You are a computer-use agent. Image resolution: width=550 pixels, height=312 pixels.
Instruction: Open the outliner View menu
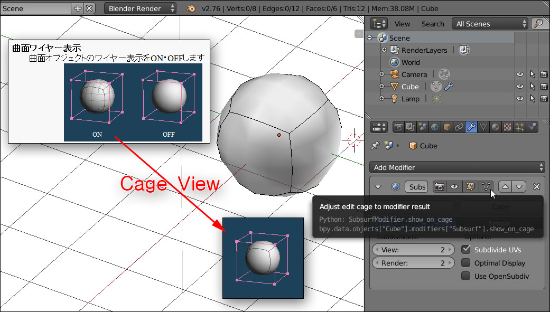click(402, 24)
